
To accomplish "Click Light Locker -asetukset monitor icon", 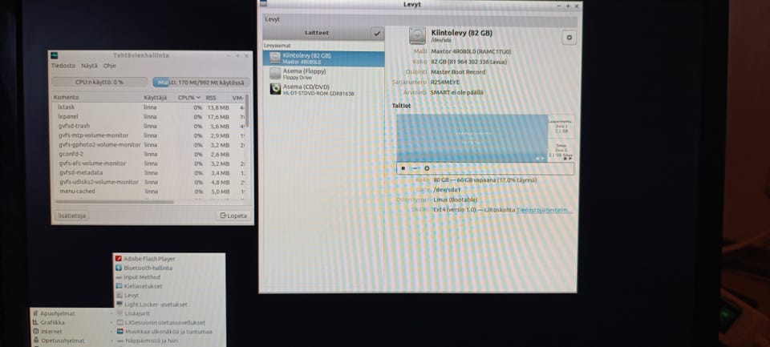I will pos(120,305).
